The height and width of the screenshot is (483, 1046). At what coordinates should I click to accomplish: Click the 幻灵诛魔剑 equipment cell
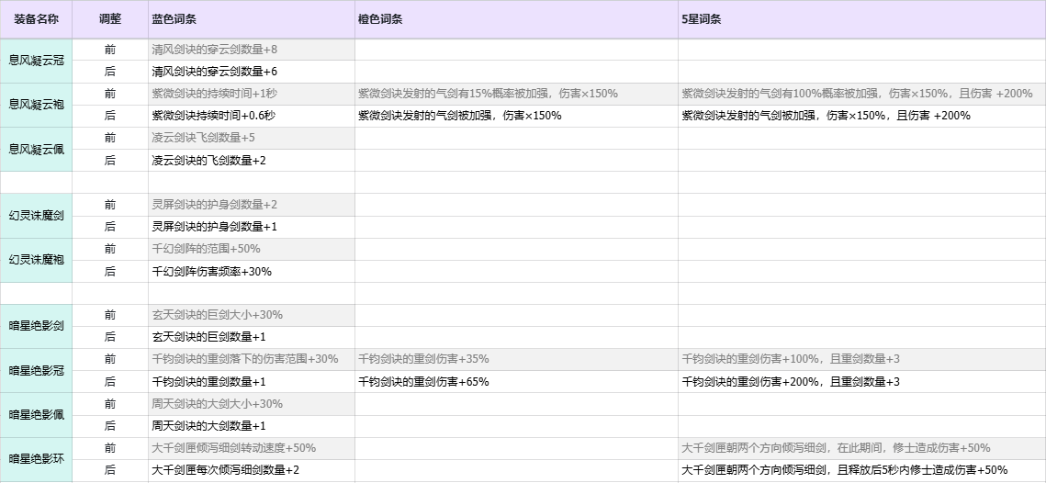click(x=37, y=216)
